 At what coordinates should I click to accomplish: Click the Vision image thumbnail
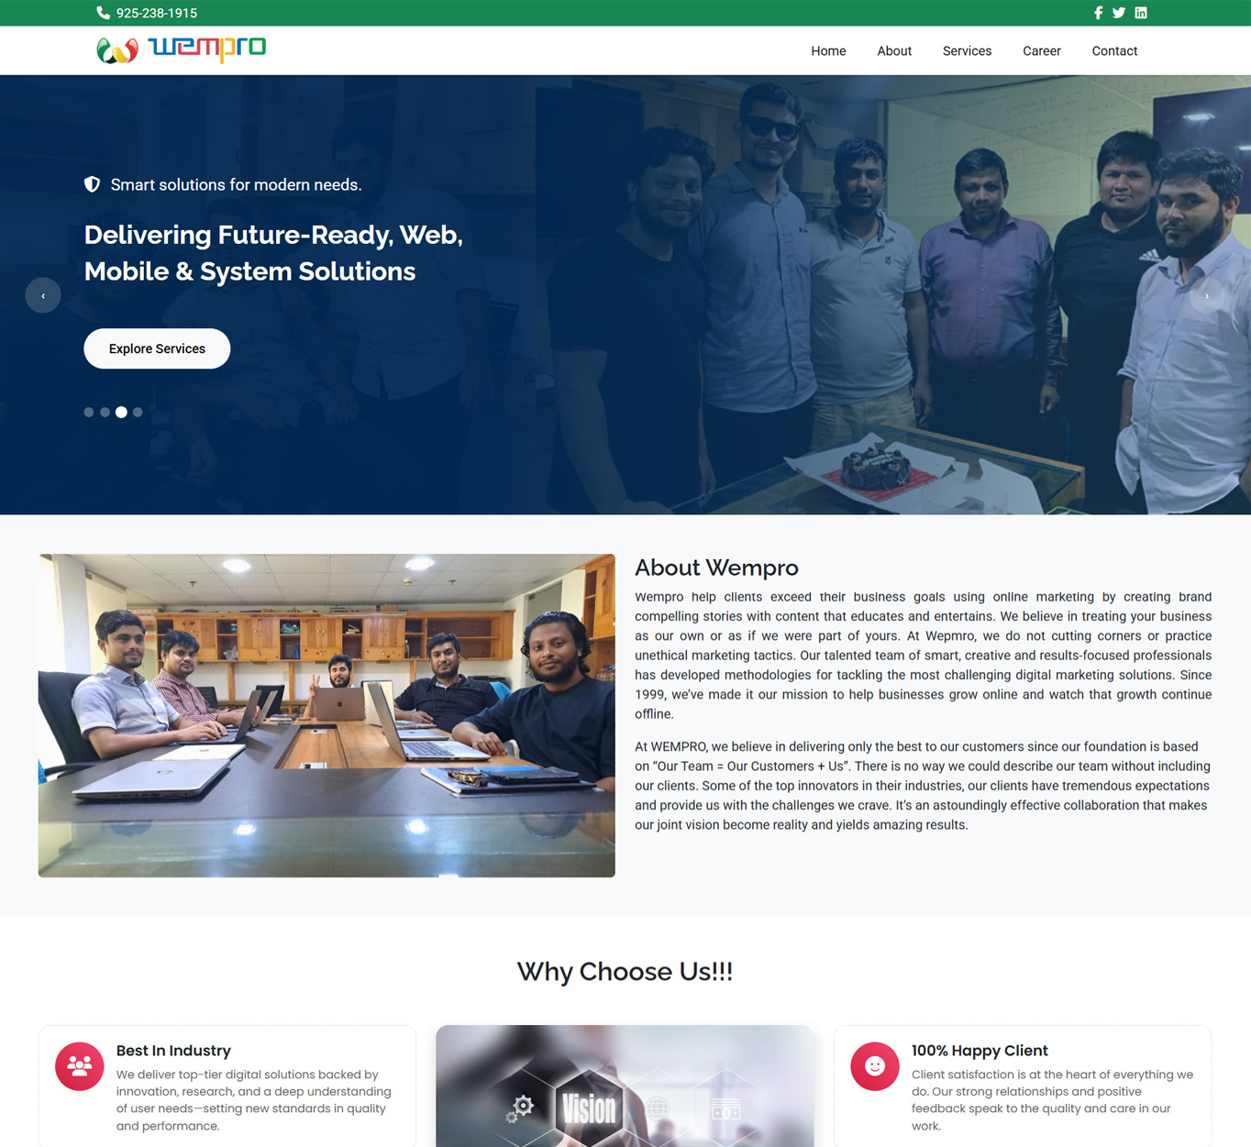(x=625, y=1086)
